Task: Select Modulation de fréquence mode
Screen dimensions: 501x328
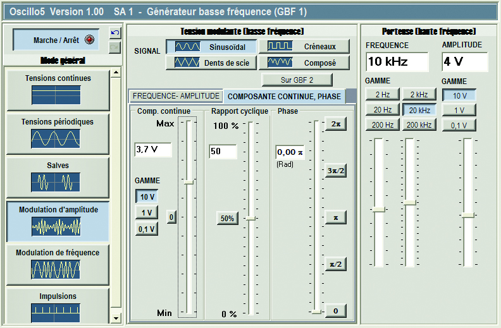Action: 58,265
